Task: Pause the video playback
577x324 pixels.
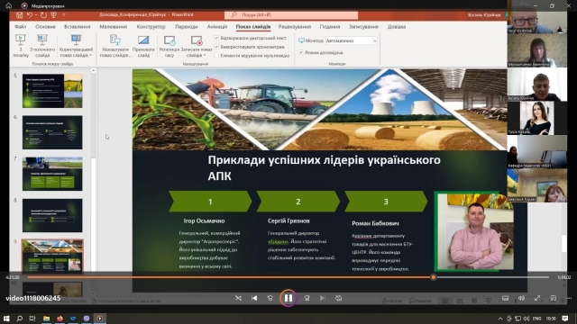Action: tap(288, 298)
